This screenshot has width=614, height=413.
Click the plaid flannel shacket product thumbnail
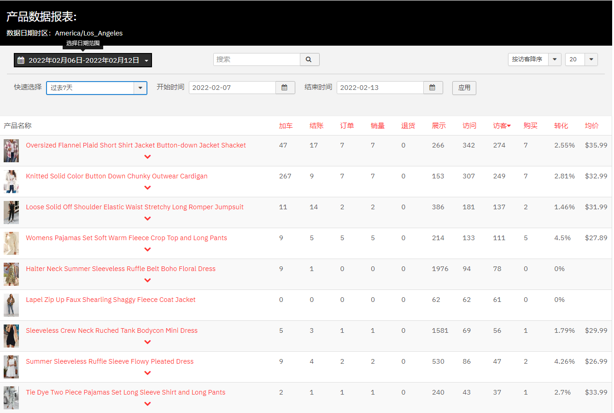click(x=11, y=151)
